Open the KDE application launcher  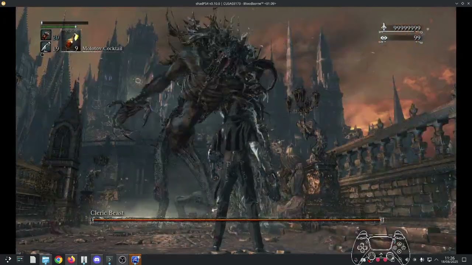8,259
